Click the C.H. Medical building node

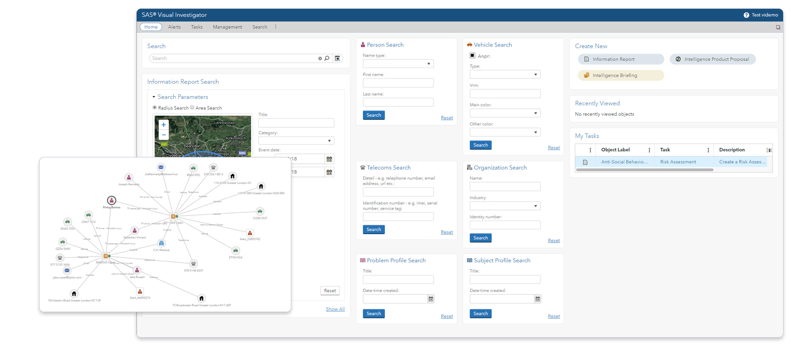[x=161, y=243]
